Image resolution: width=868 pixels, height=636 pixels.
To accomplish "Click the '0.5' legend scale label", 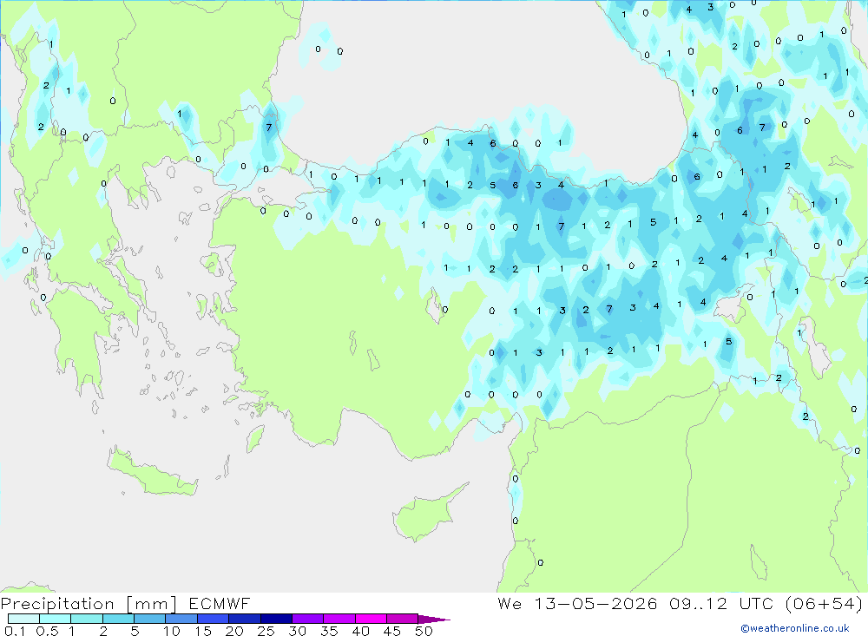I will click(47, 631).
